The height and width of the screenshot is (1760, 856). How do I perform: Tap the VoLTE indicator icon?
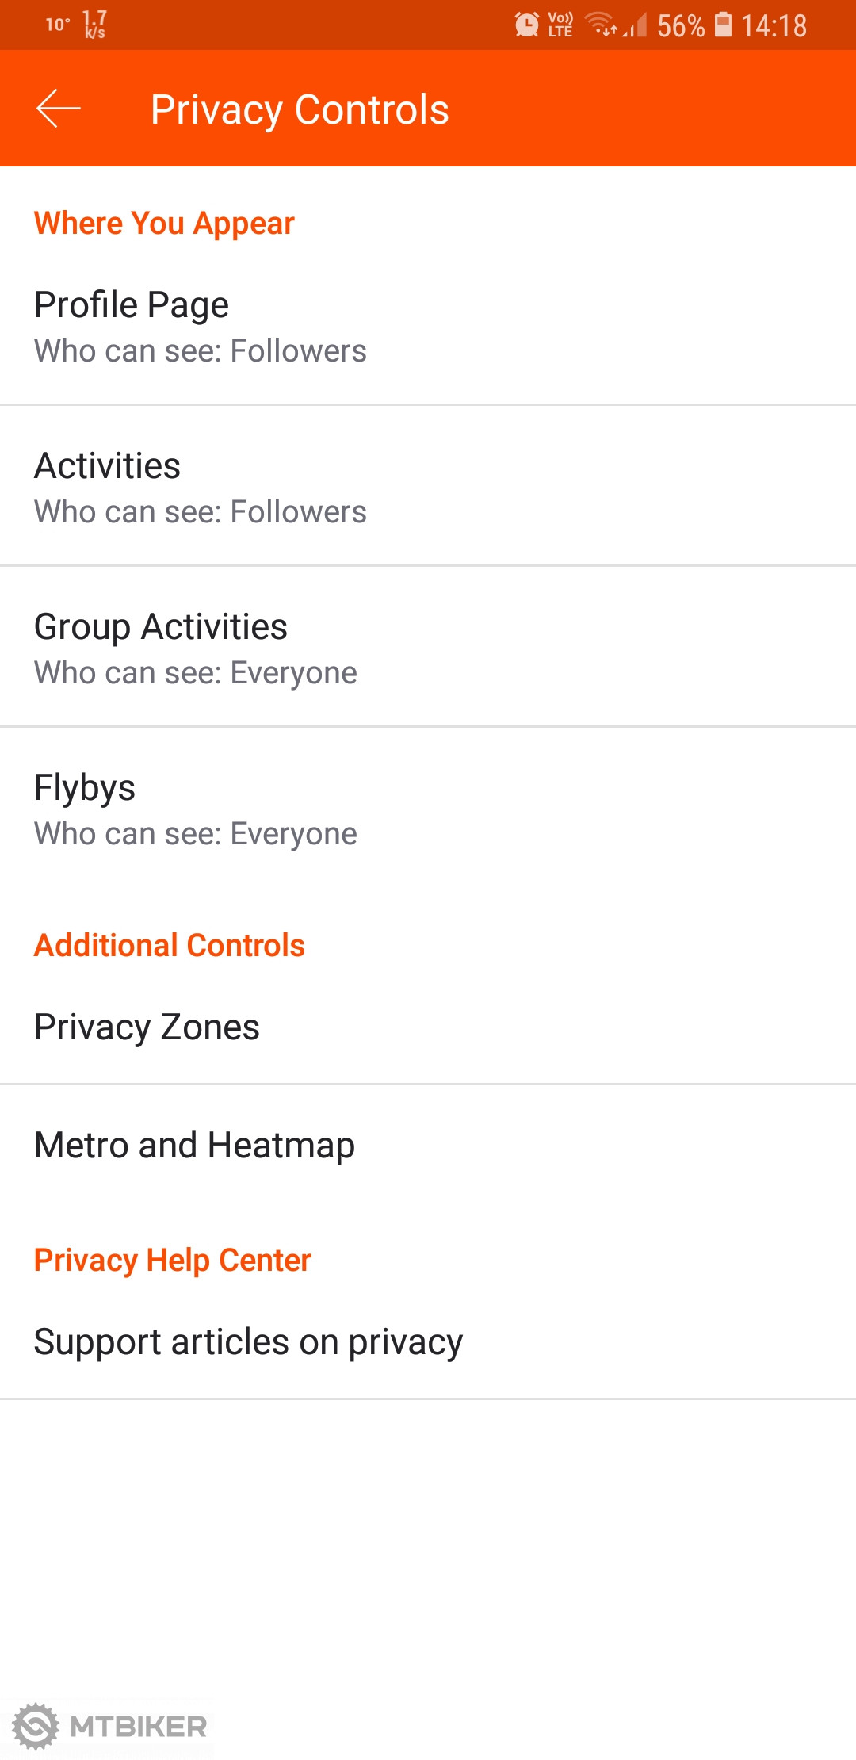(x=560, y=25)
